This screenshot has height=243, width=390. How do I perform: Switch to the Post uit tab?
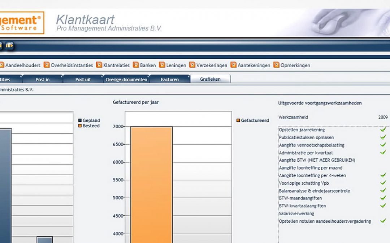pos(83,79)
